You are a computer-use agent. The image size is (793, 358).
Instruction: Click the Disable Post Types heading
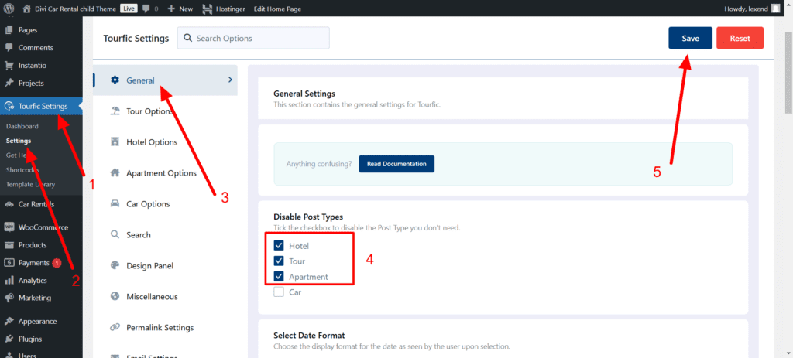308,217
